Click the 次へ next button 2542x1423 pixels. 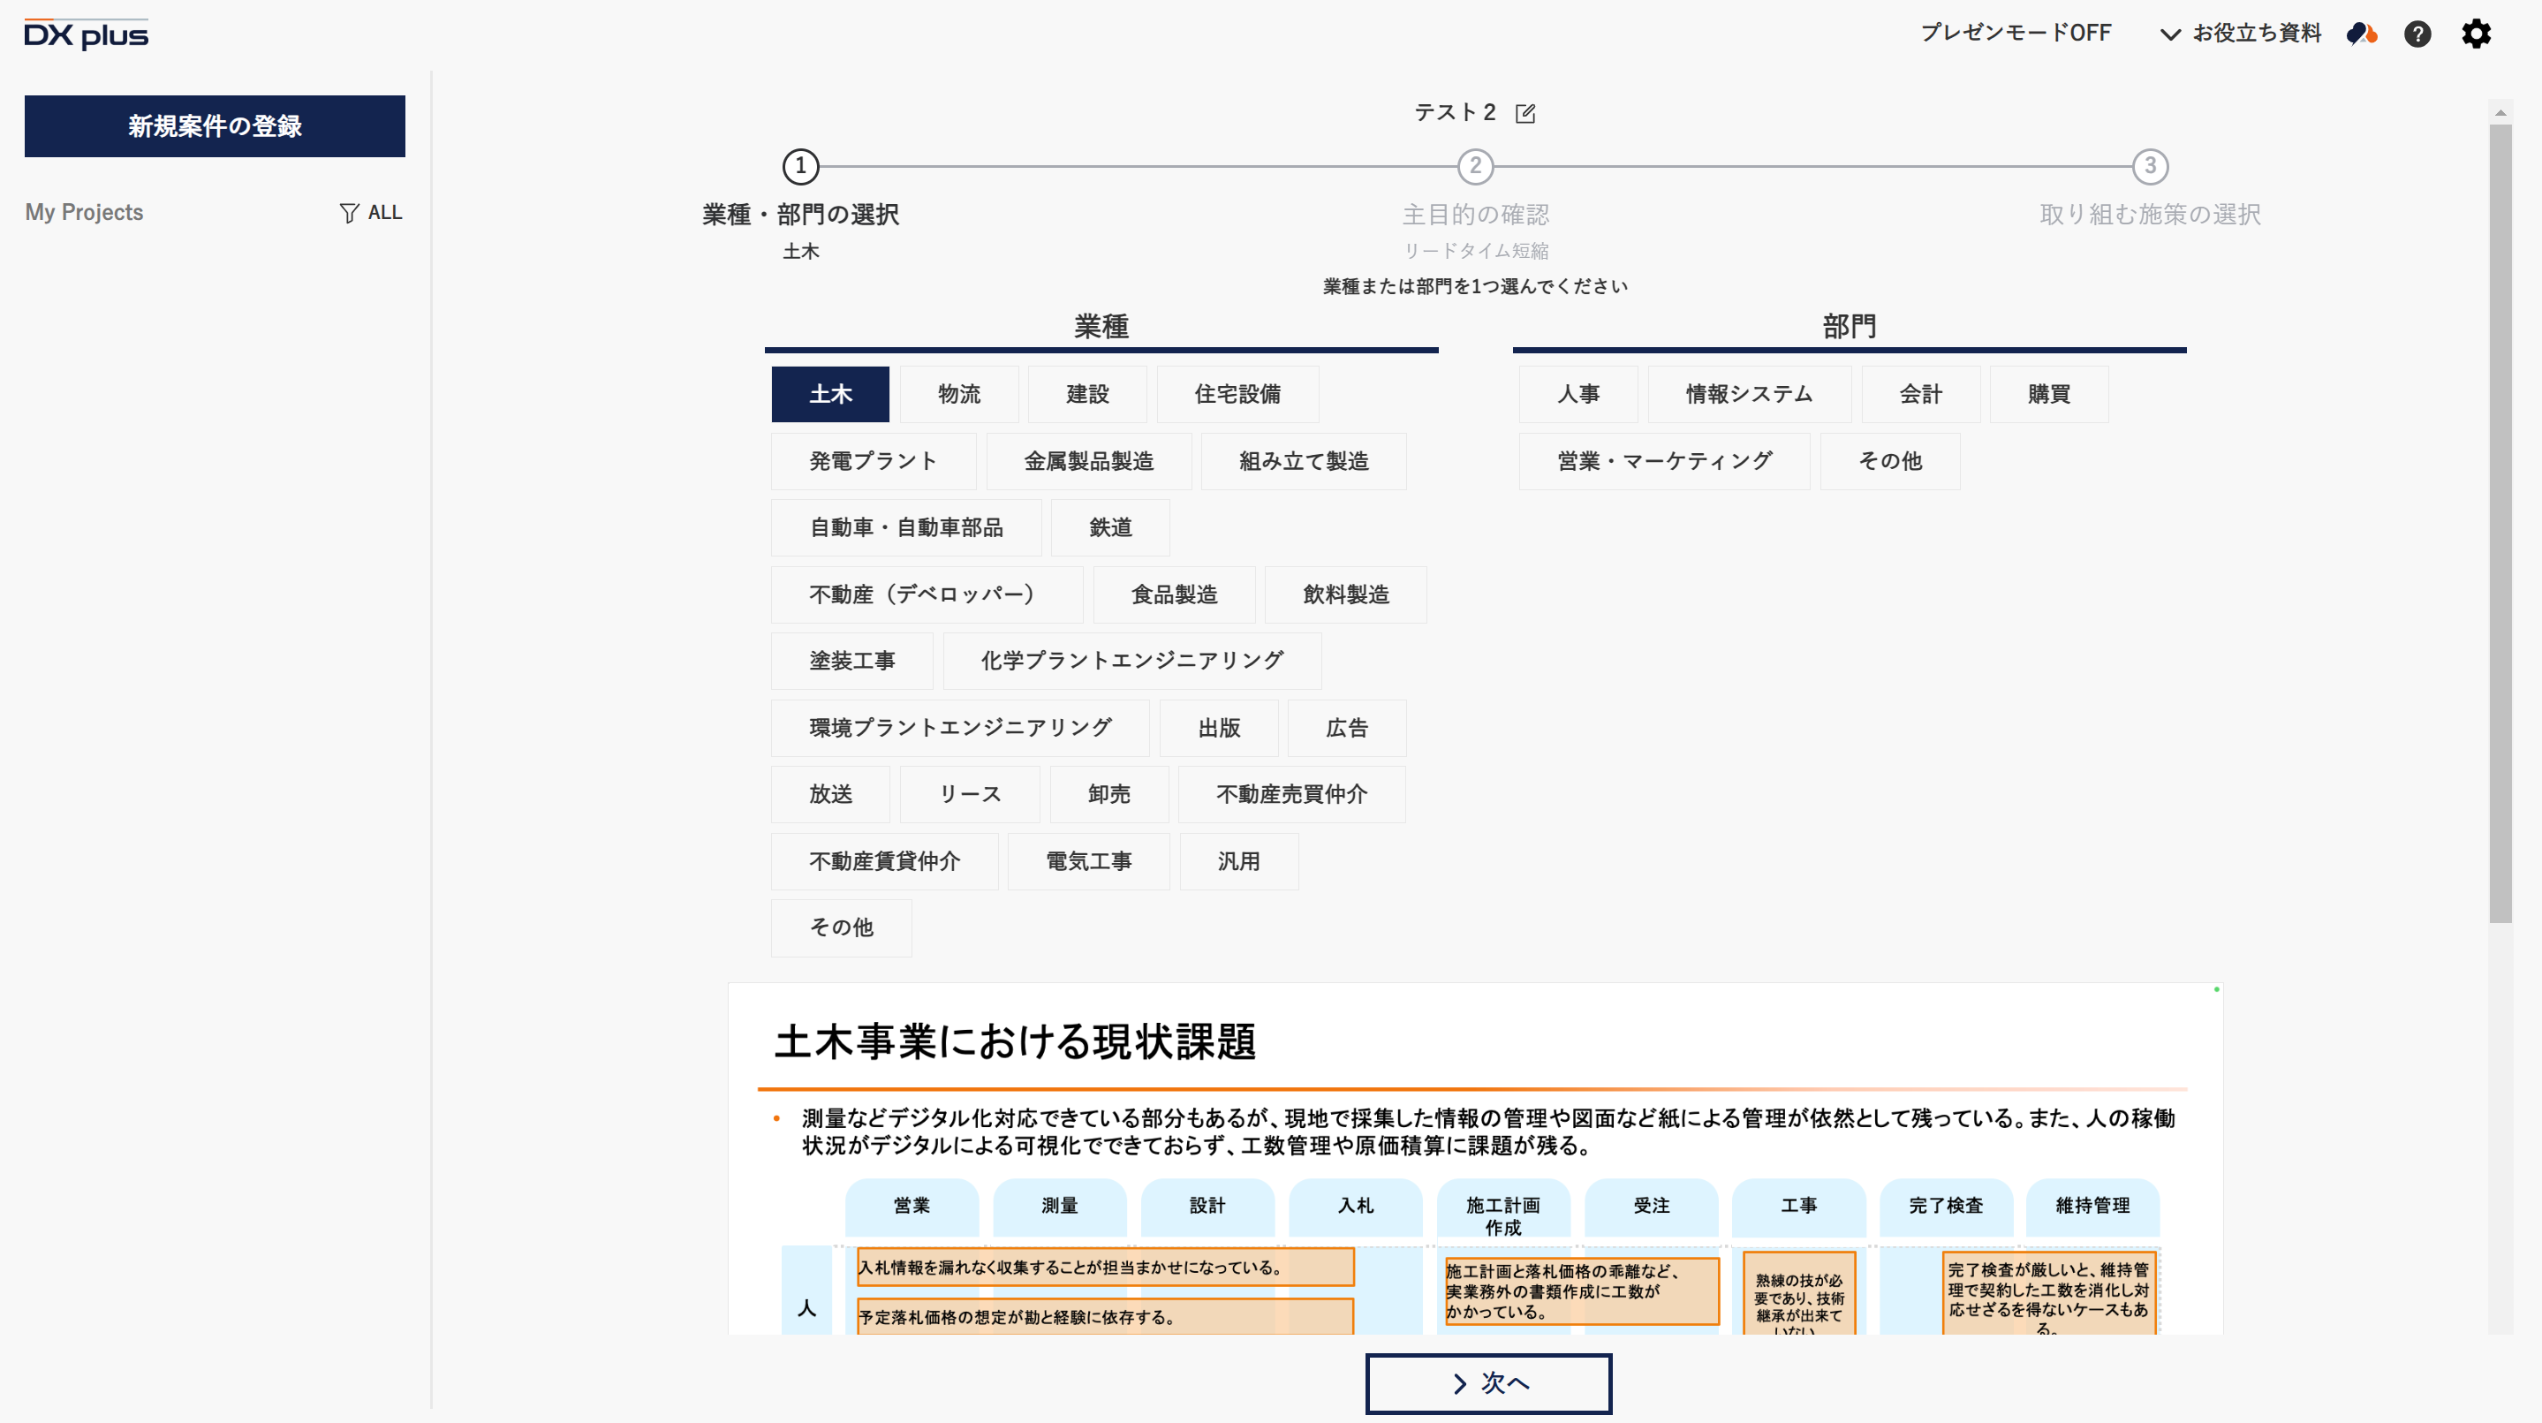pos(1488,1383)
